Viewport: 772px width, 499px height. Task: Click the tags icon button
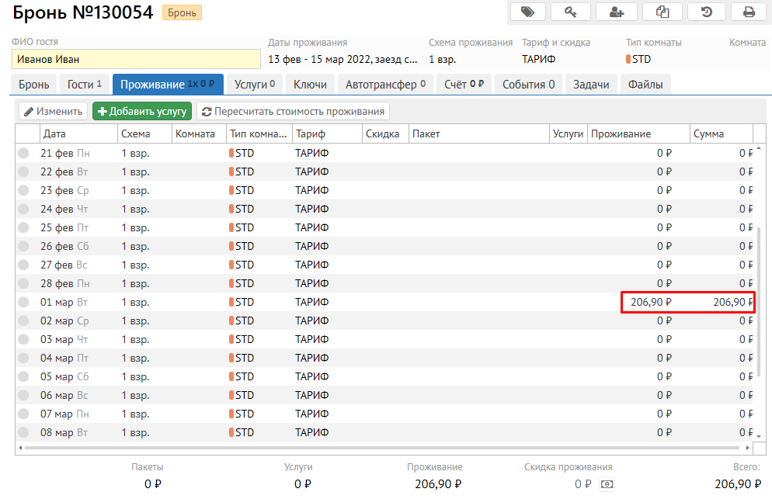527,12
